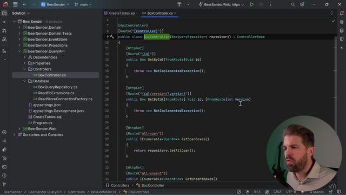Expand the Dependencies node
The height and width of the screenshot is (195, 346).
pos(24,57)
